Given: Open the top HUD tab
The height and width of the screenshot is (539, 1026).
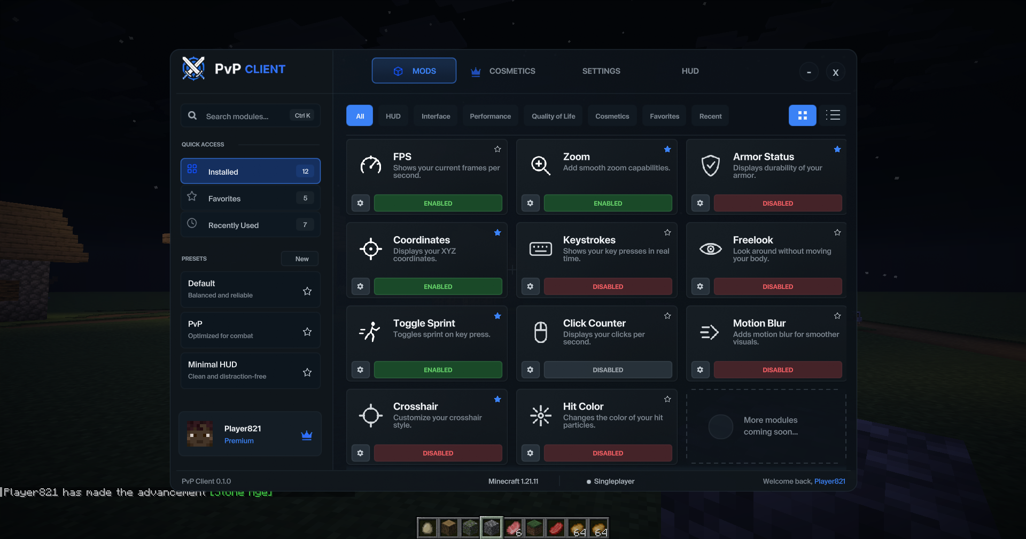Looking at the screenshot, I should click(x=690, y=71).
